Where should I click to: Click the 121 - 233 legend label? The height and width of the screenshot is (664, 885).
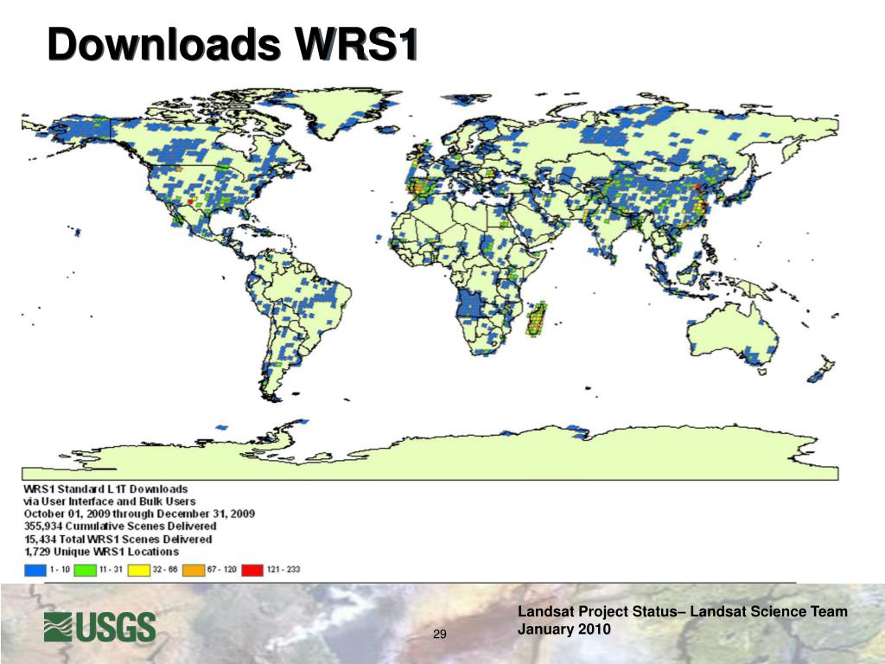click(x=283, y=569)
